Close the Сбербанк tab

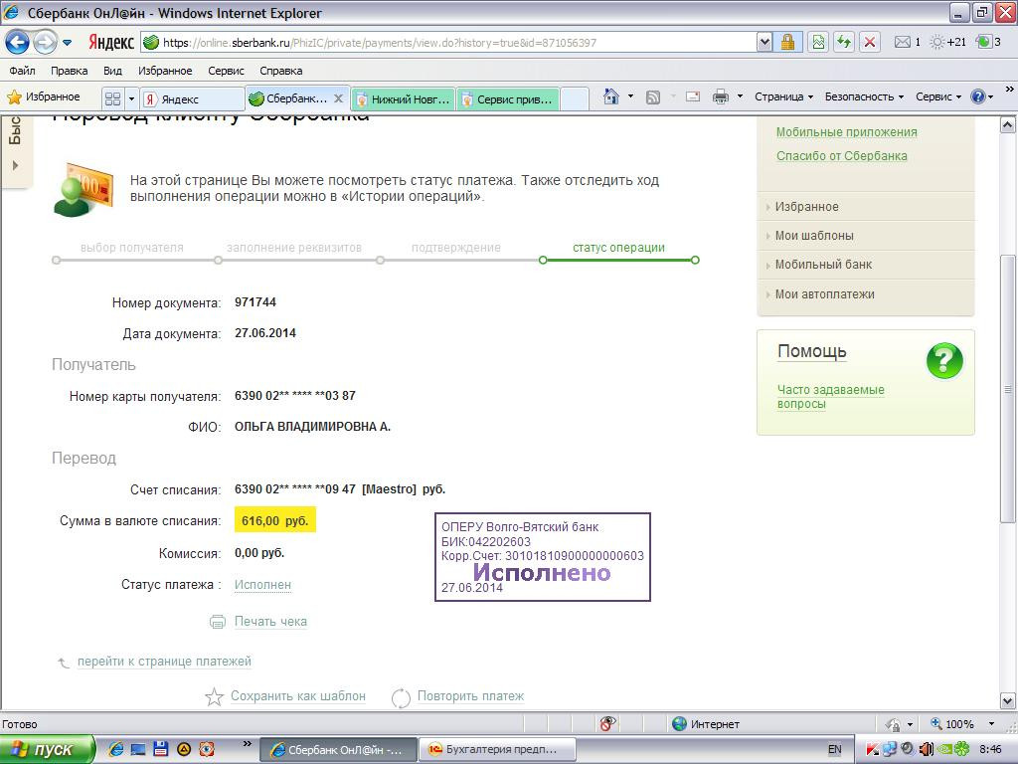tap(338, 98)
